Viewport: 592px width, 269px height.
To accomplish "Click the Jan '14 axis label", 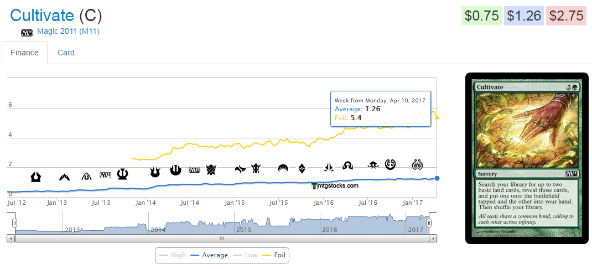I will point(146,203).
